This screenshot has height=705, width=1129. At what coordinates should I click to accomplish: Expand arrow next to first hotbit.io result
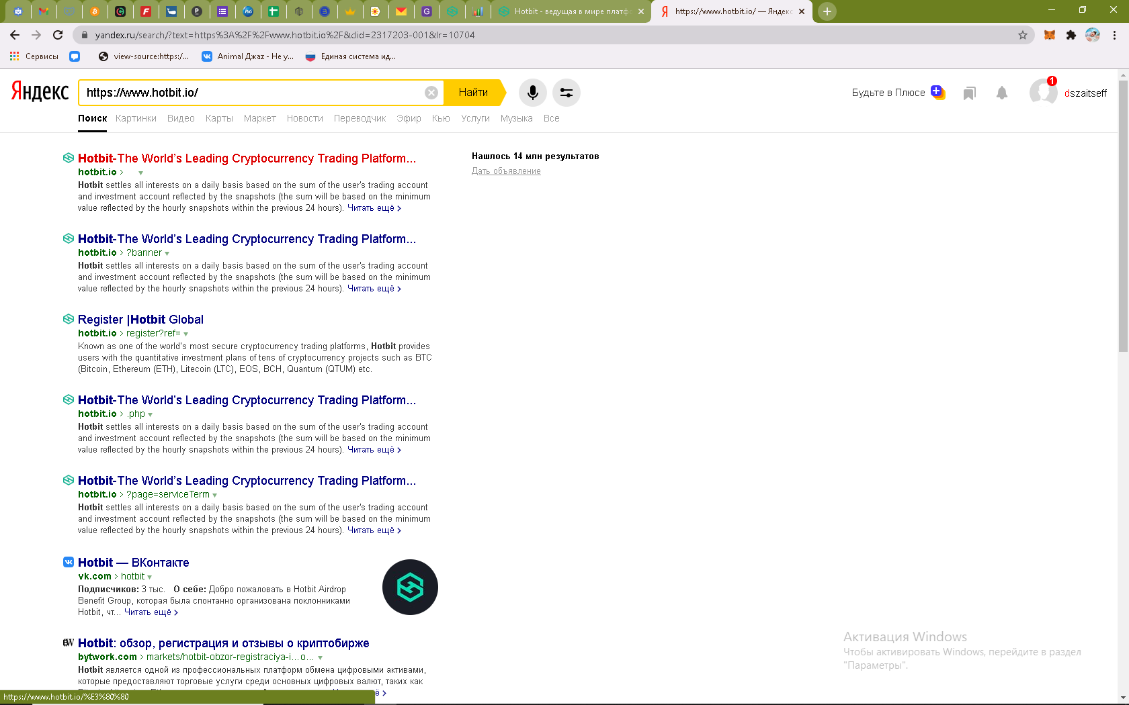click(140, 173)
